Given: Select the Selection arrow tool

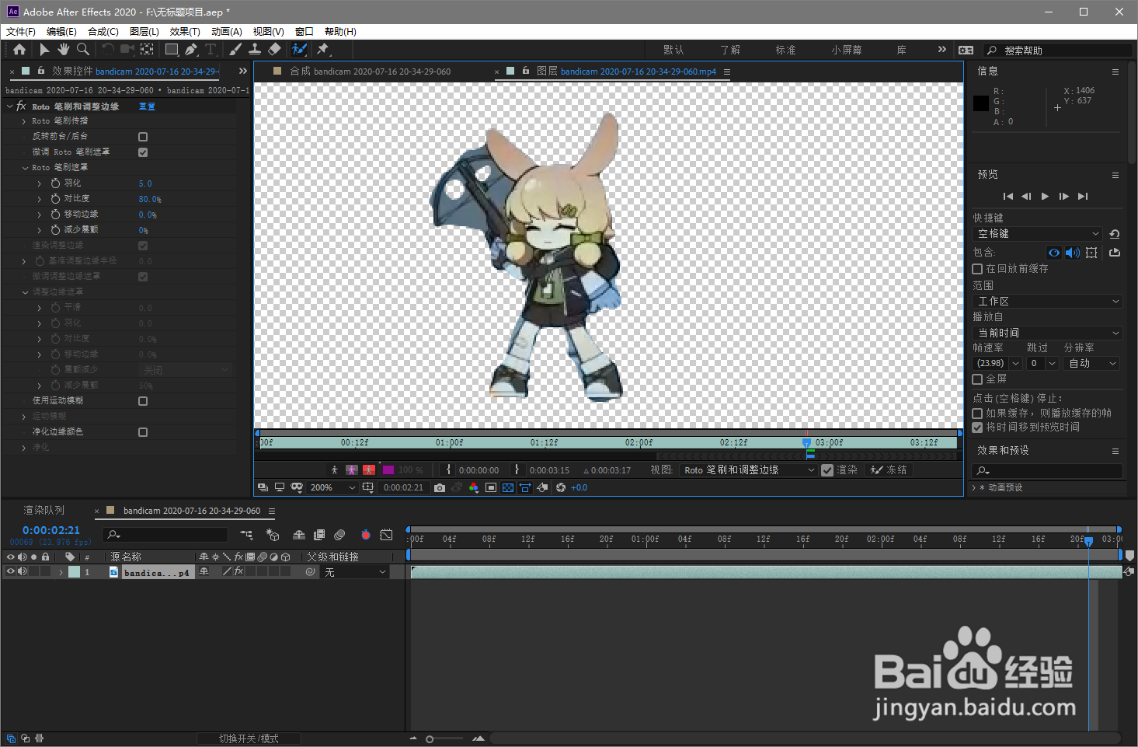Looking at the screenshot, I should [44, 49].
